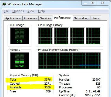Switch to the Processes tab
The image size is (111, 97).
point(30,18)
